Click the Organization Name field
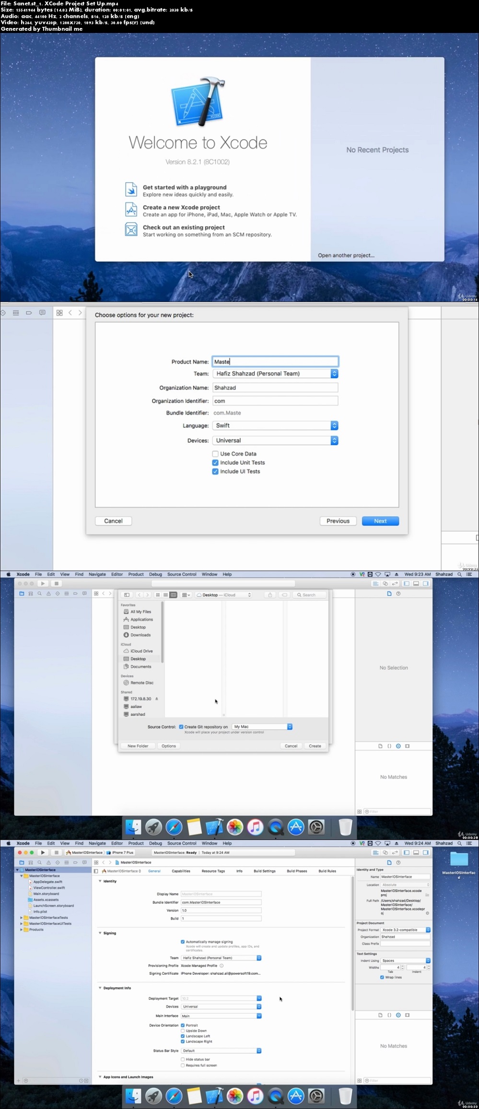Viewport: 479px width, 1109px height. click(275, 388)
